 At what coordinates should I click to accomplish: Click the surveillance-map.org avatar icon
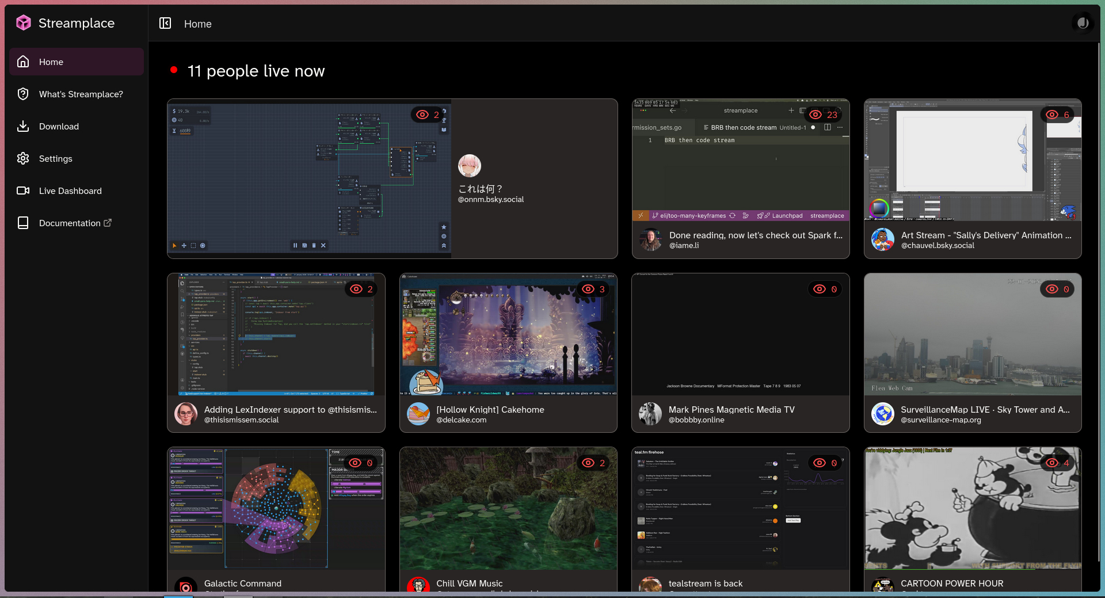click(882, 414)
